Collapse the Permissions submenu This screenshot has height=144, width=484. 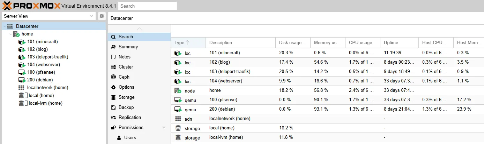click(164, 128)
